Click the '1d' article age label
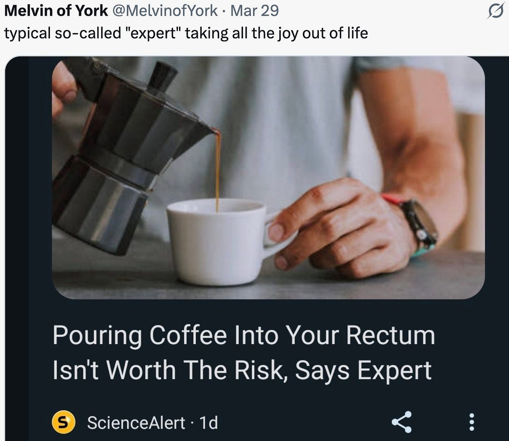Screen dimensions: 509x441 coord(209,423)
